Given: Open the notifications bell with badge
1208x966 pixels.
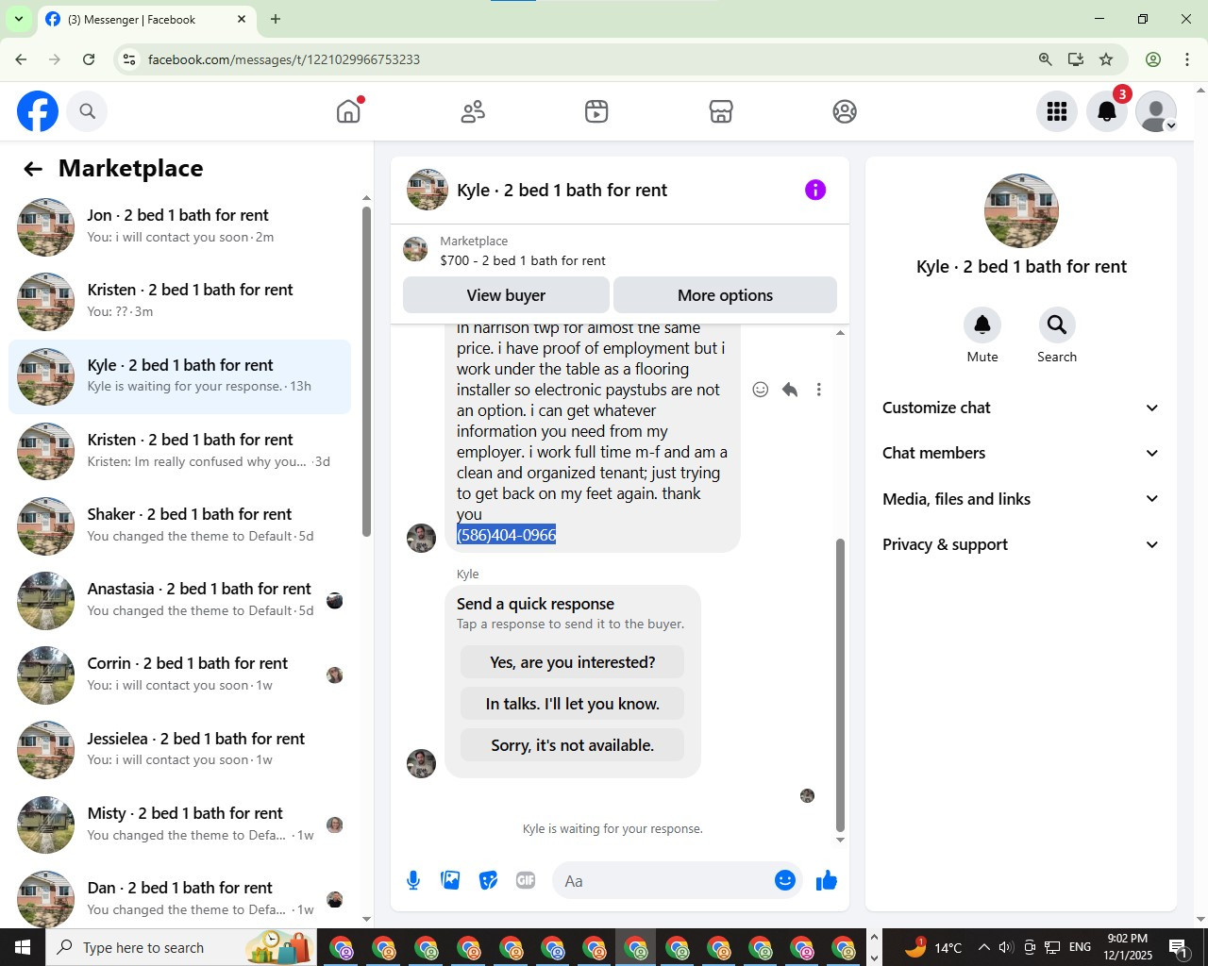Looking at the screenshot, I should [x=1107, y=111].
